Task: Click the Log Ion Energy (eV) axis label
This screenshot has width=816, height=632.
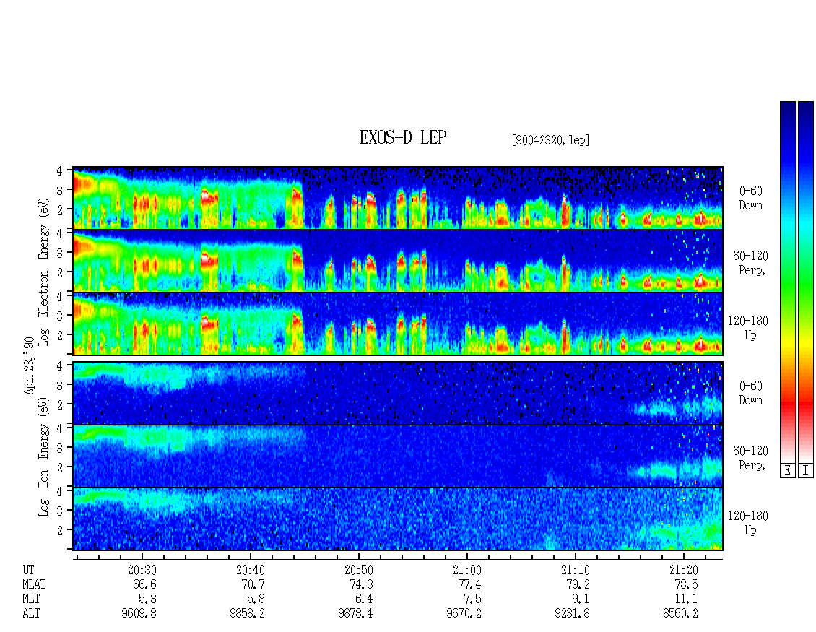Action: click(x=43, y=457)
